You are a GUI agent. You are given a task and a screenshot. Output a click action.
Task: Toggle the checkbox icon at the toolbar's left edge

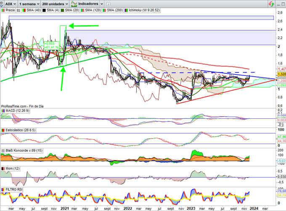pos(1,4)
